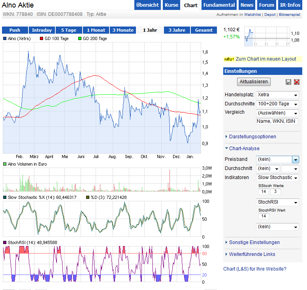Click the red X delete settings icon

pyautogui.click(x=296, y=82)
